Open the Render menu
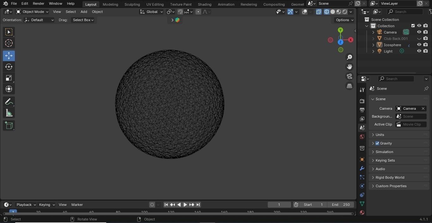The image size is (432, 223). [x=39, y=3]
